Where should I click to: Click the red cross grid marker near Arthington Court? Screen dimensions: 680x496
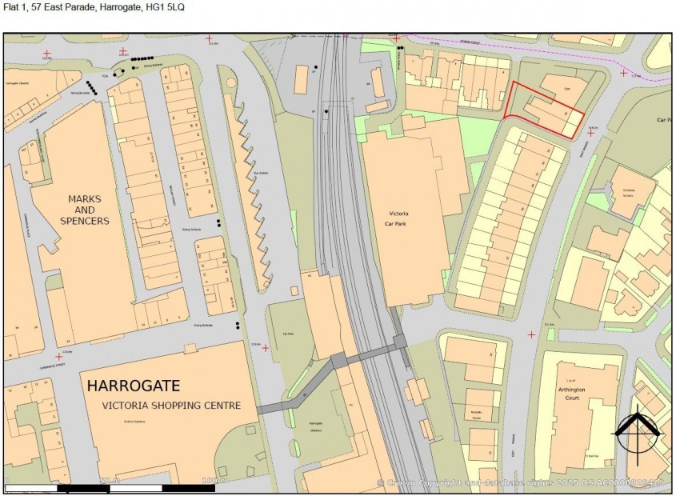[532, 334]
